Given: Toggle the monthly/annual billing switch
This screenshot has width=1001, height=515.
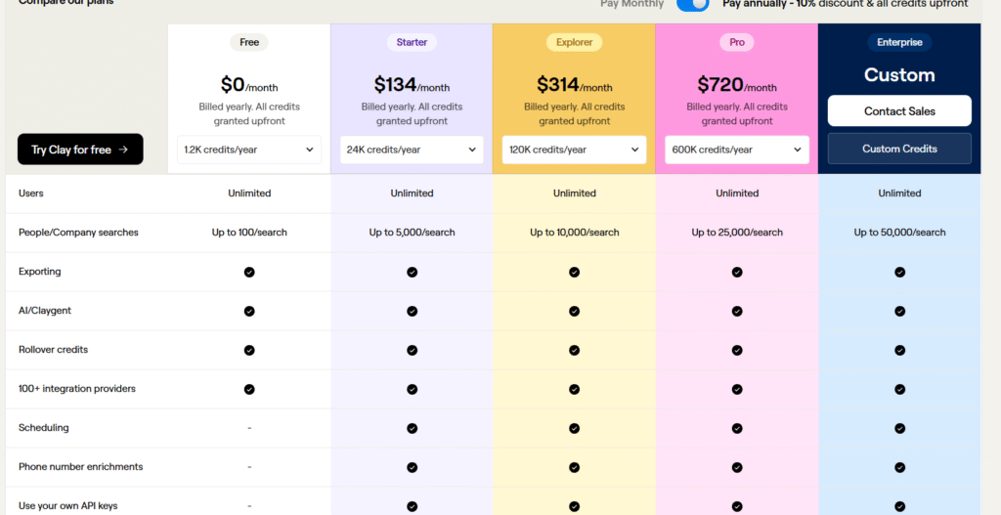Looking at the screenshot, I should click(x=692, y=4).
